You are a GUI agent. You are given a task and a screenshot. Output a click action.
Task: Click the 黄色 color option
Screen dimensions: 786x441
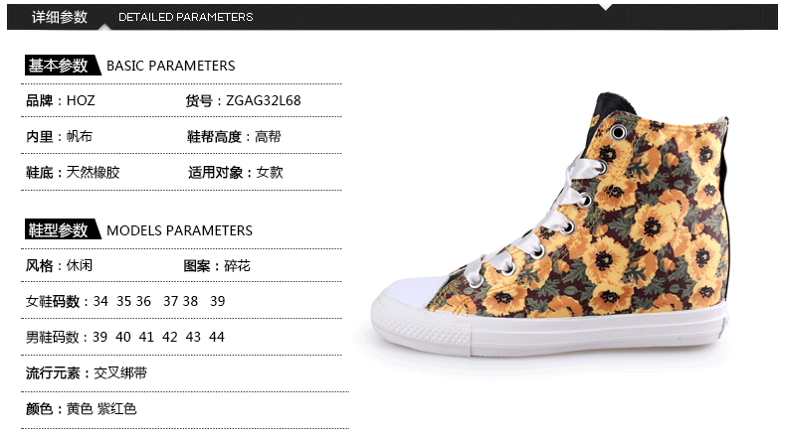(80, 409)
